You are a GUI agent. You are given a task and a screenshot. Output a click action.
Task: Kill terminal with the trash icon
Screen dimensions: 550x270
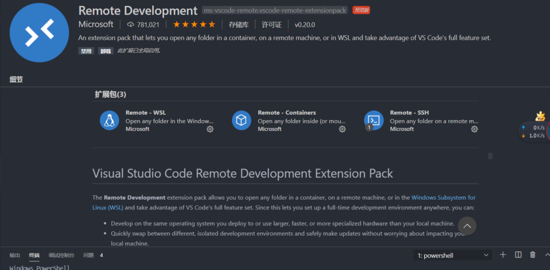533,255
